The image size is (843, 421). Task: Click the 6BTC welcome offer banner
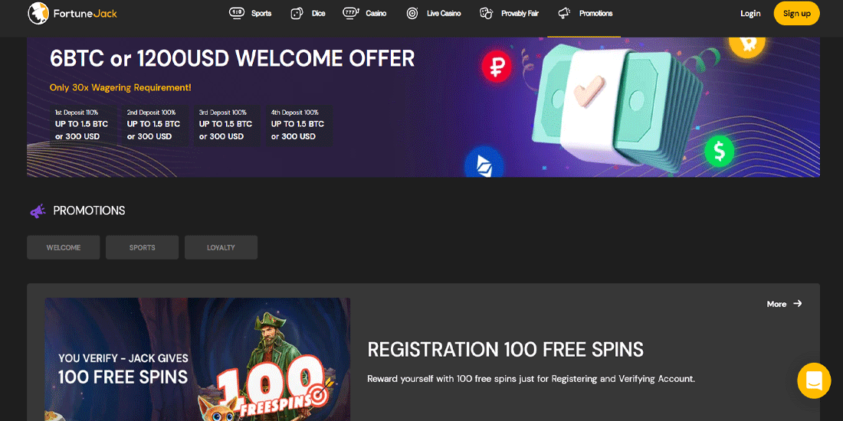(423, 107)
